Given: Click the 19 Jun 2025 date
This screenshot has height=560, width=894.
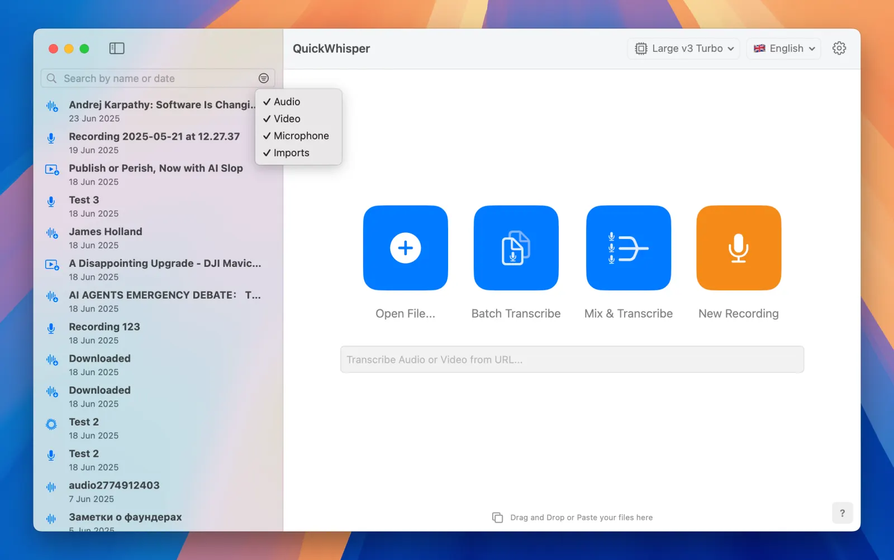Looking at the screenshot, I should click(93, 150).
